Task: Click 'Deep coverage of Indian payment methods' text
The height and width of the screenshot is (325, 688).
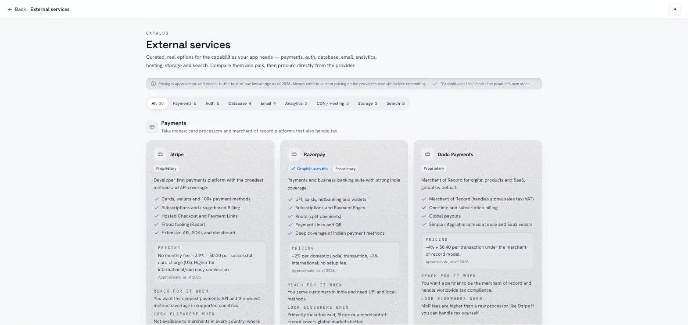Action: pos(340,233)
